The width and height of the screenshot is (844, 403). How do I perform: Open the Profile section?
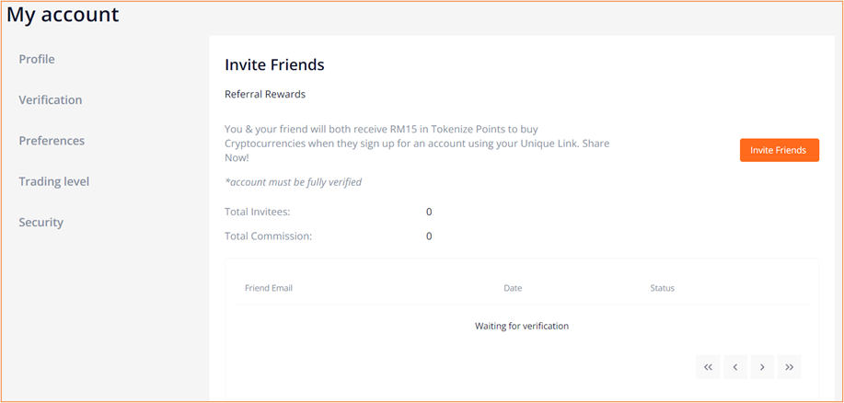click(37, 59)
